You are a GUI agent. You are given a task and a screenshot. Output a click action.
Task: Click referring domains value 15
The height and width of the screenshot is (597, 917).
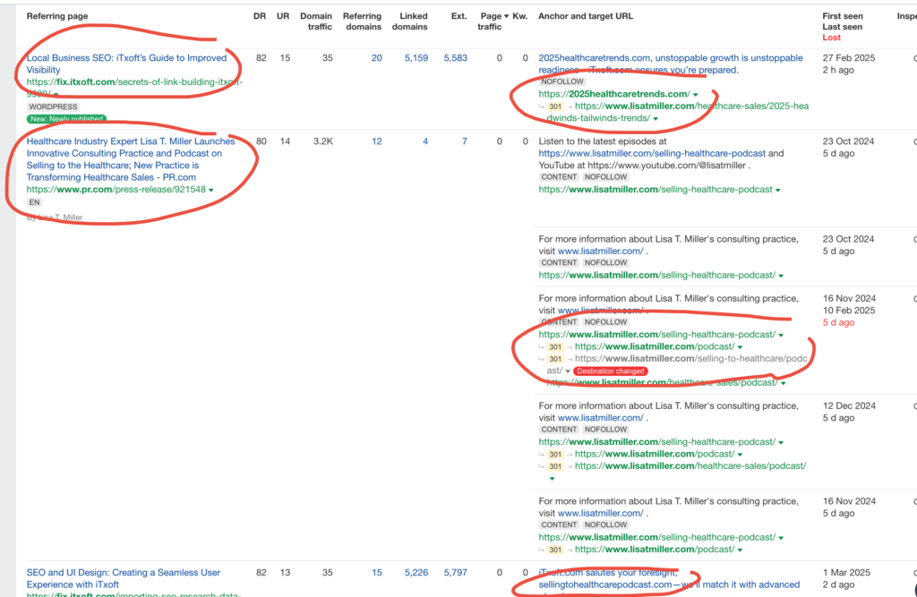(x=377, y=573)
